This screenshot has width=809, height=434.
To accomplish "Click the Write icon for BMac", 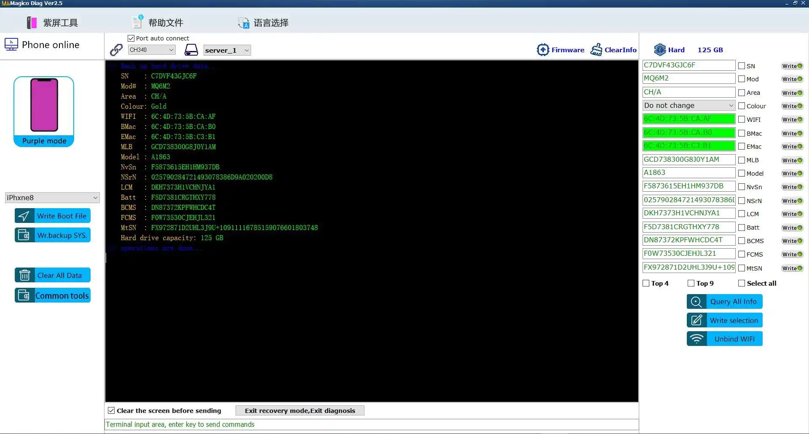I will point(792,134).
